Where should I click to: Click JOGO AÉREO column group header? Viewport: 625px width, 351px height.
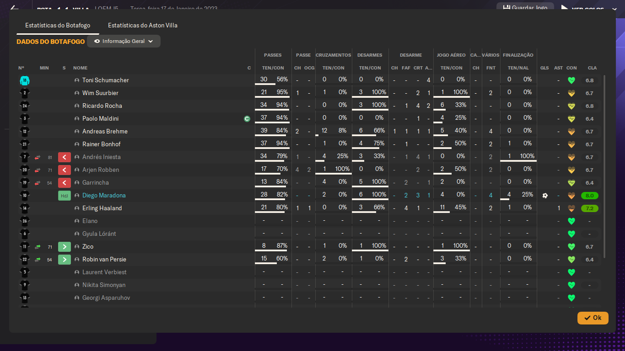tap(451, 55)
